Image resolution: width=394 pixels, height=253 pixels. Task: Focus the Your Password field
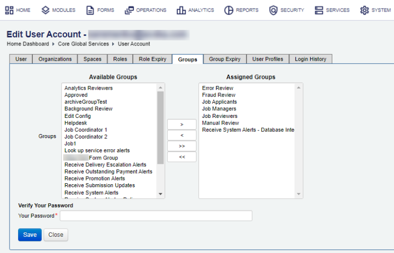point(156,216)
